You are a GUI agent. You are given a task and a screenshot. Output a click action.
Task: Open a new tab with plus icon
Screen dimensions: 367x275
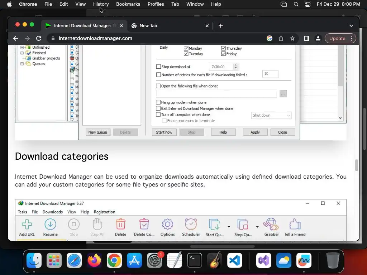pos(221,26)
